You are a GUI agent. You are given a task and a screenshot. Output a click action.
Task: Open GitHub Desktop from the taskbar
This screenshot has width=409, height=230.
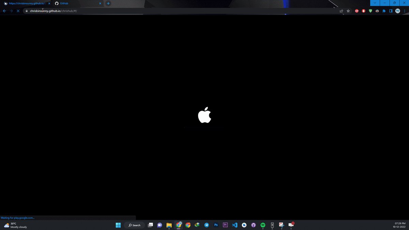(x=253, y=225)
